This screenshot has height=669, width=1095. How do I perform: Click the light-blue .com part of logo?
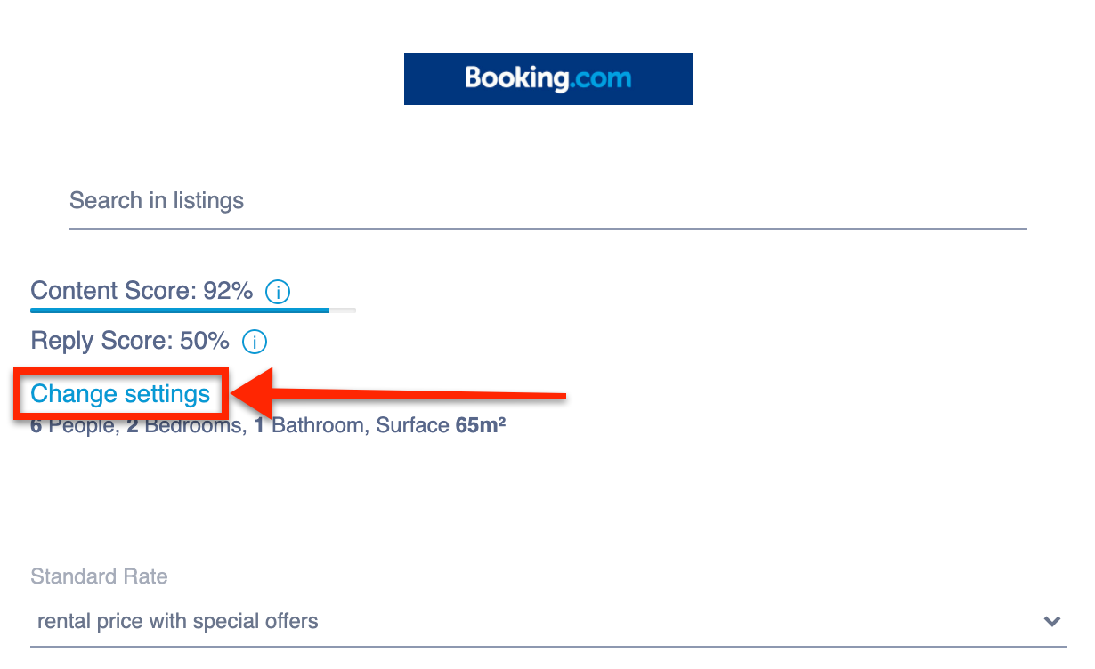coord(601,79)
